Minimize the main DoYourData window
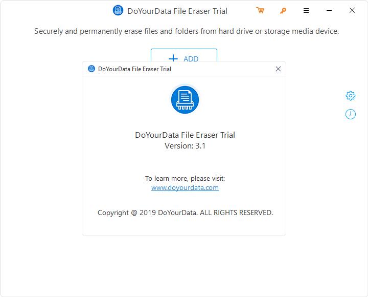 coord(329,11)
